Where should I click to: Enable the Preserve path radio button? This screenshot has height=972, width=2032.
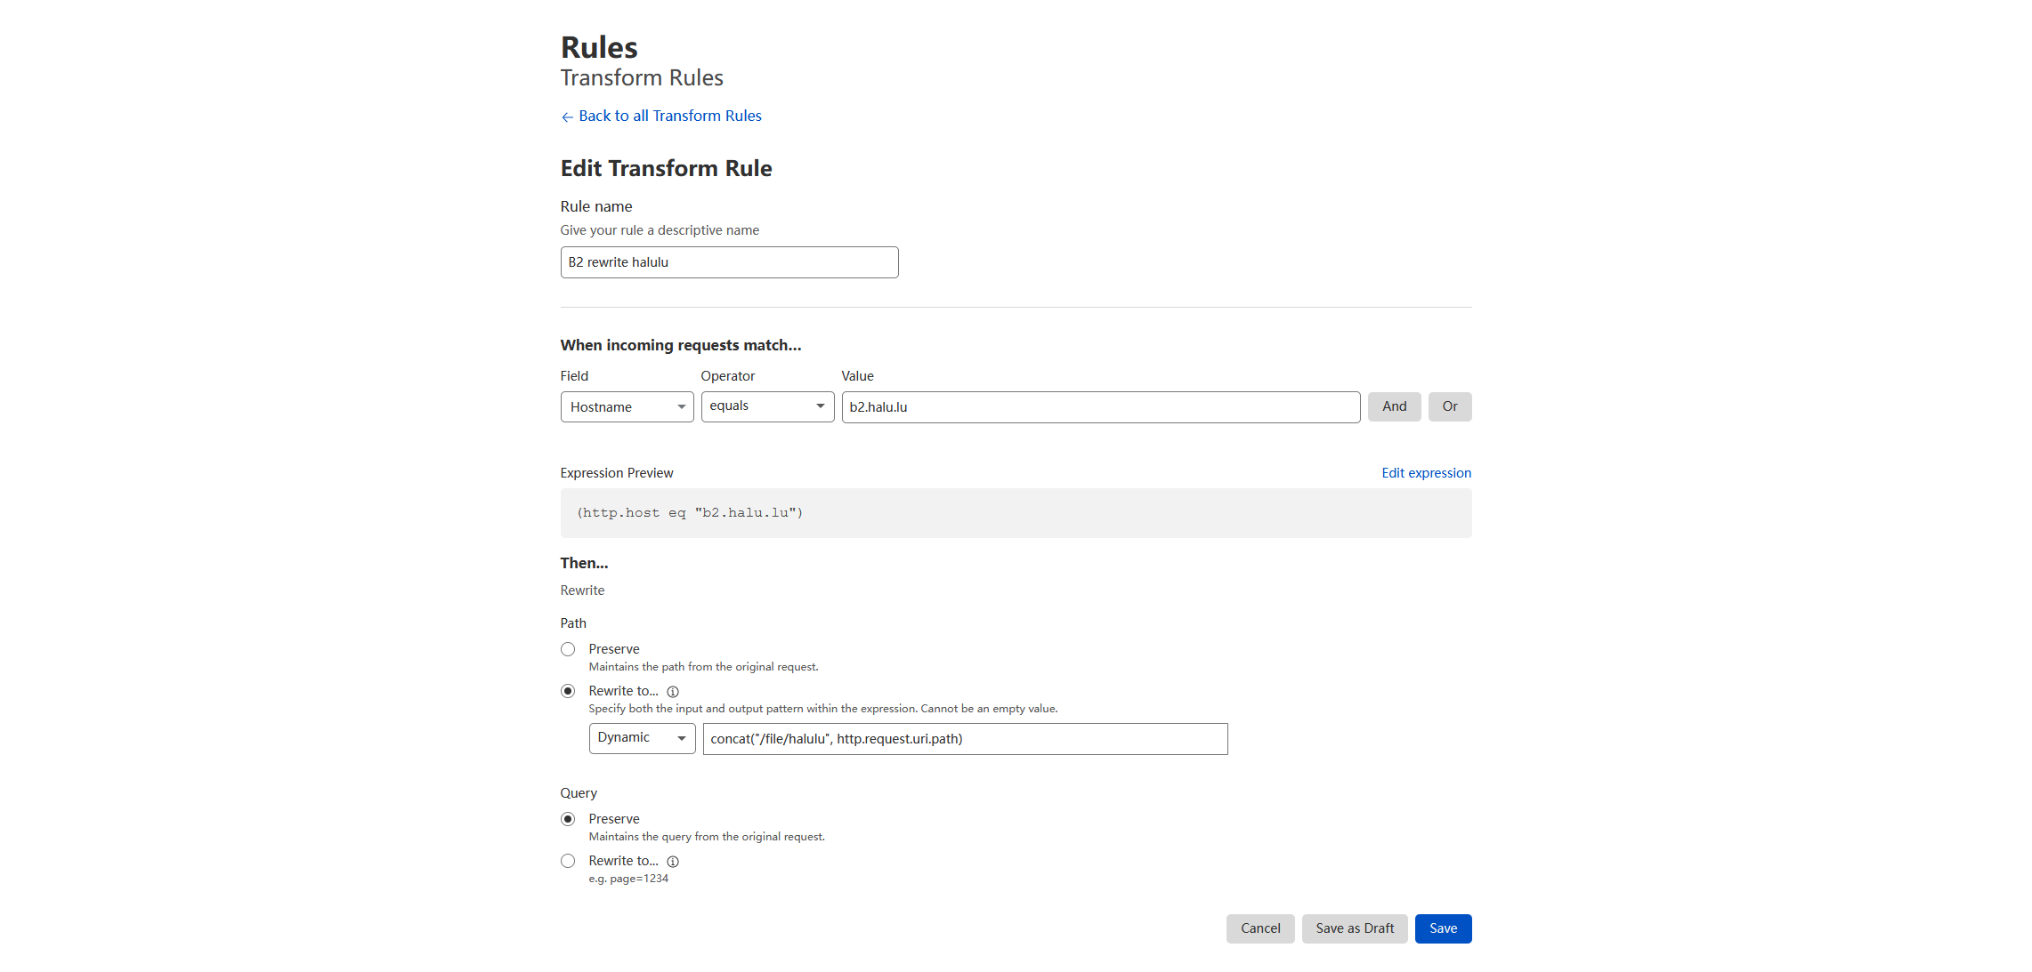tap(568, 648)
